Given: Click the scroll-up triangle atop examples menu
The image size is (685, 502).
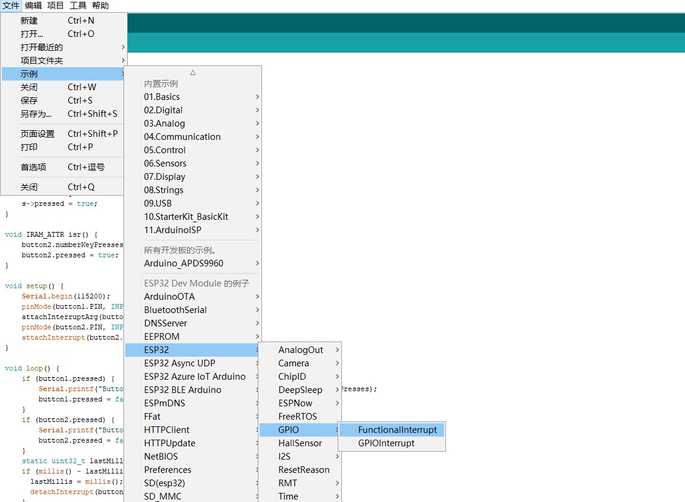Looking at the screenshot, I should (x=192, y=72).
